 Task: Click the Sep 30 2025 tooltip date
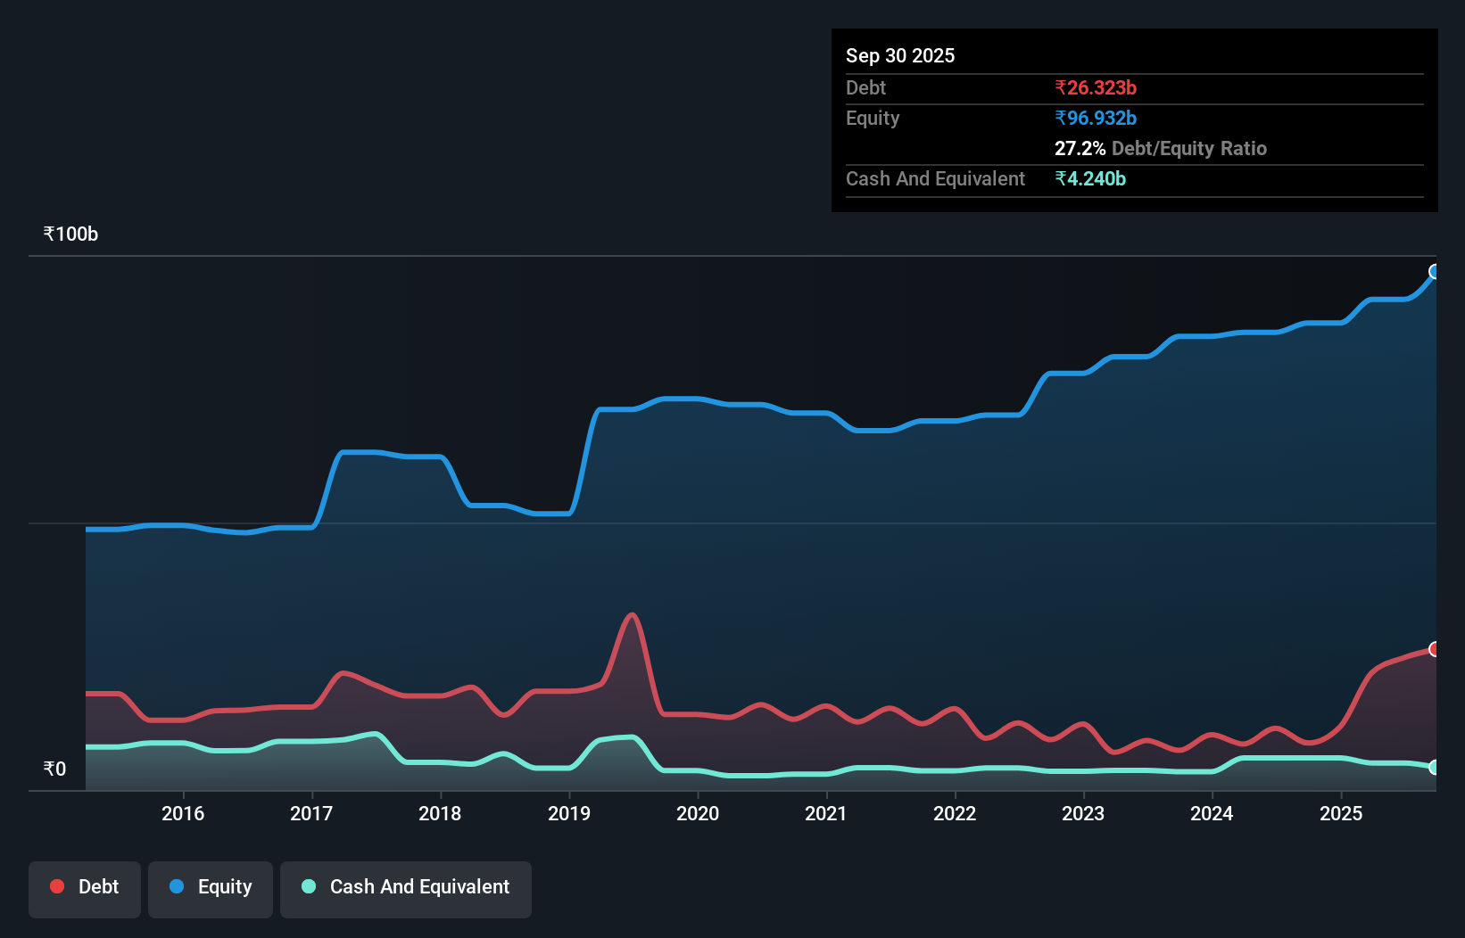900,55
